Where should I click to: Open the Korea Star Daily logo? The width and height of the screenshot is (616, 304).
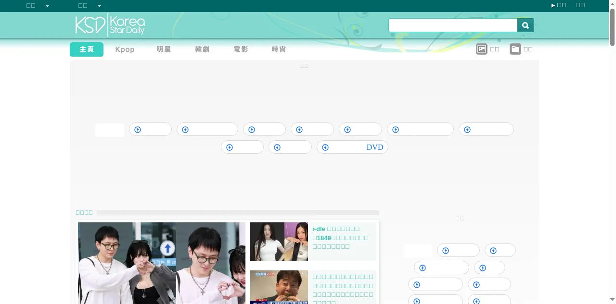pos(110,25)
